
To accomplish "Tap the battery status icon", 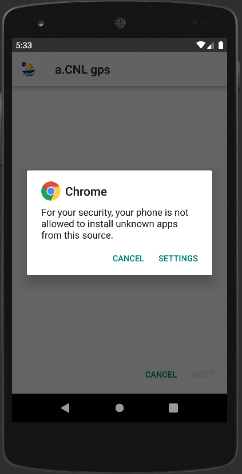I will [221, 45].
